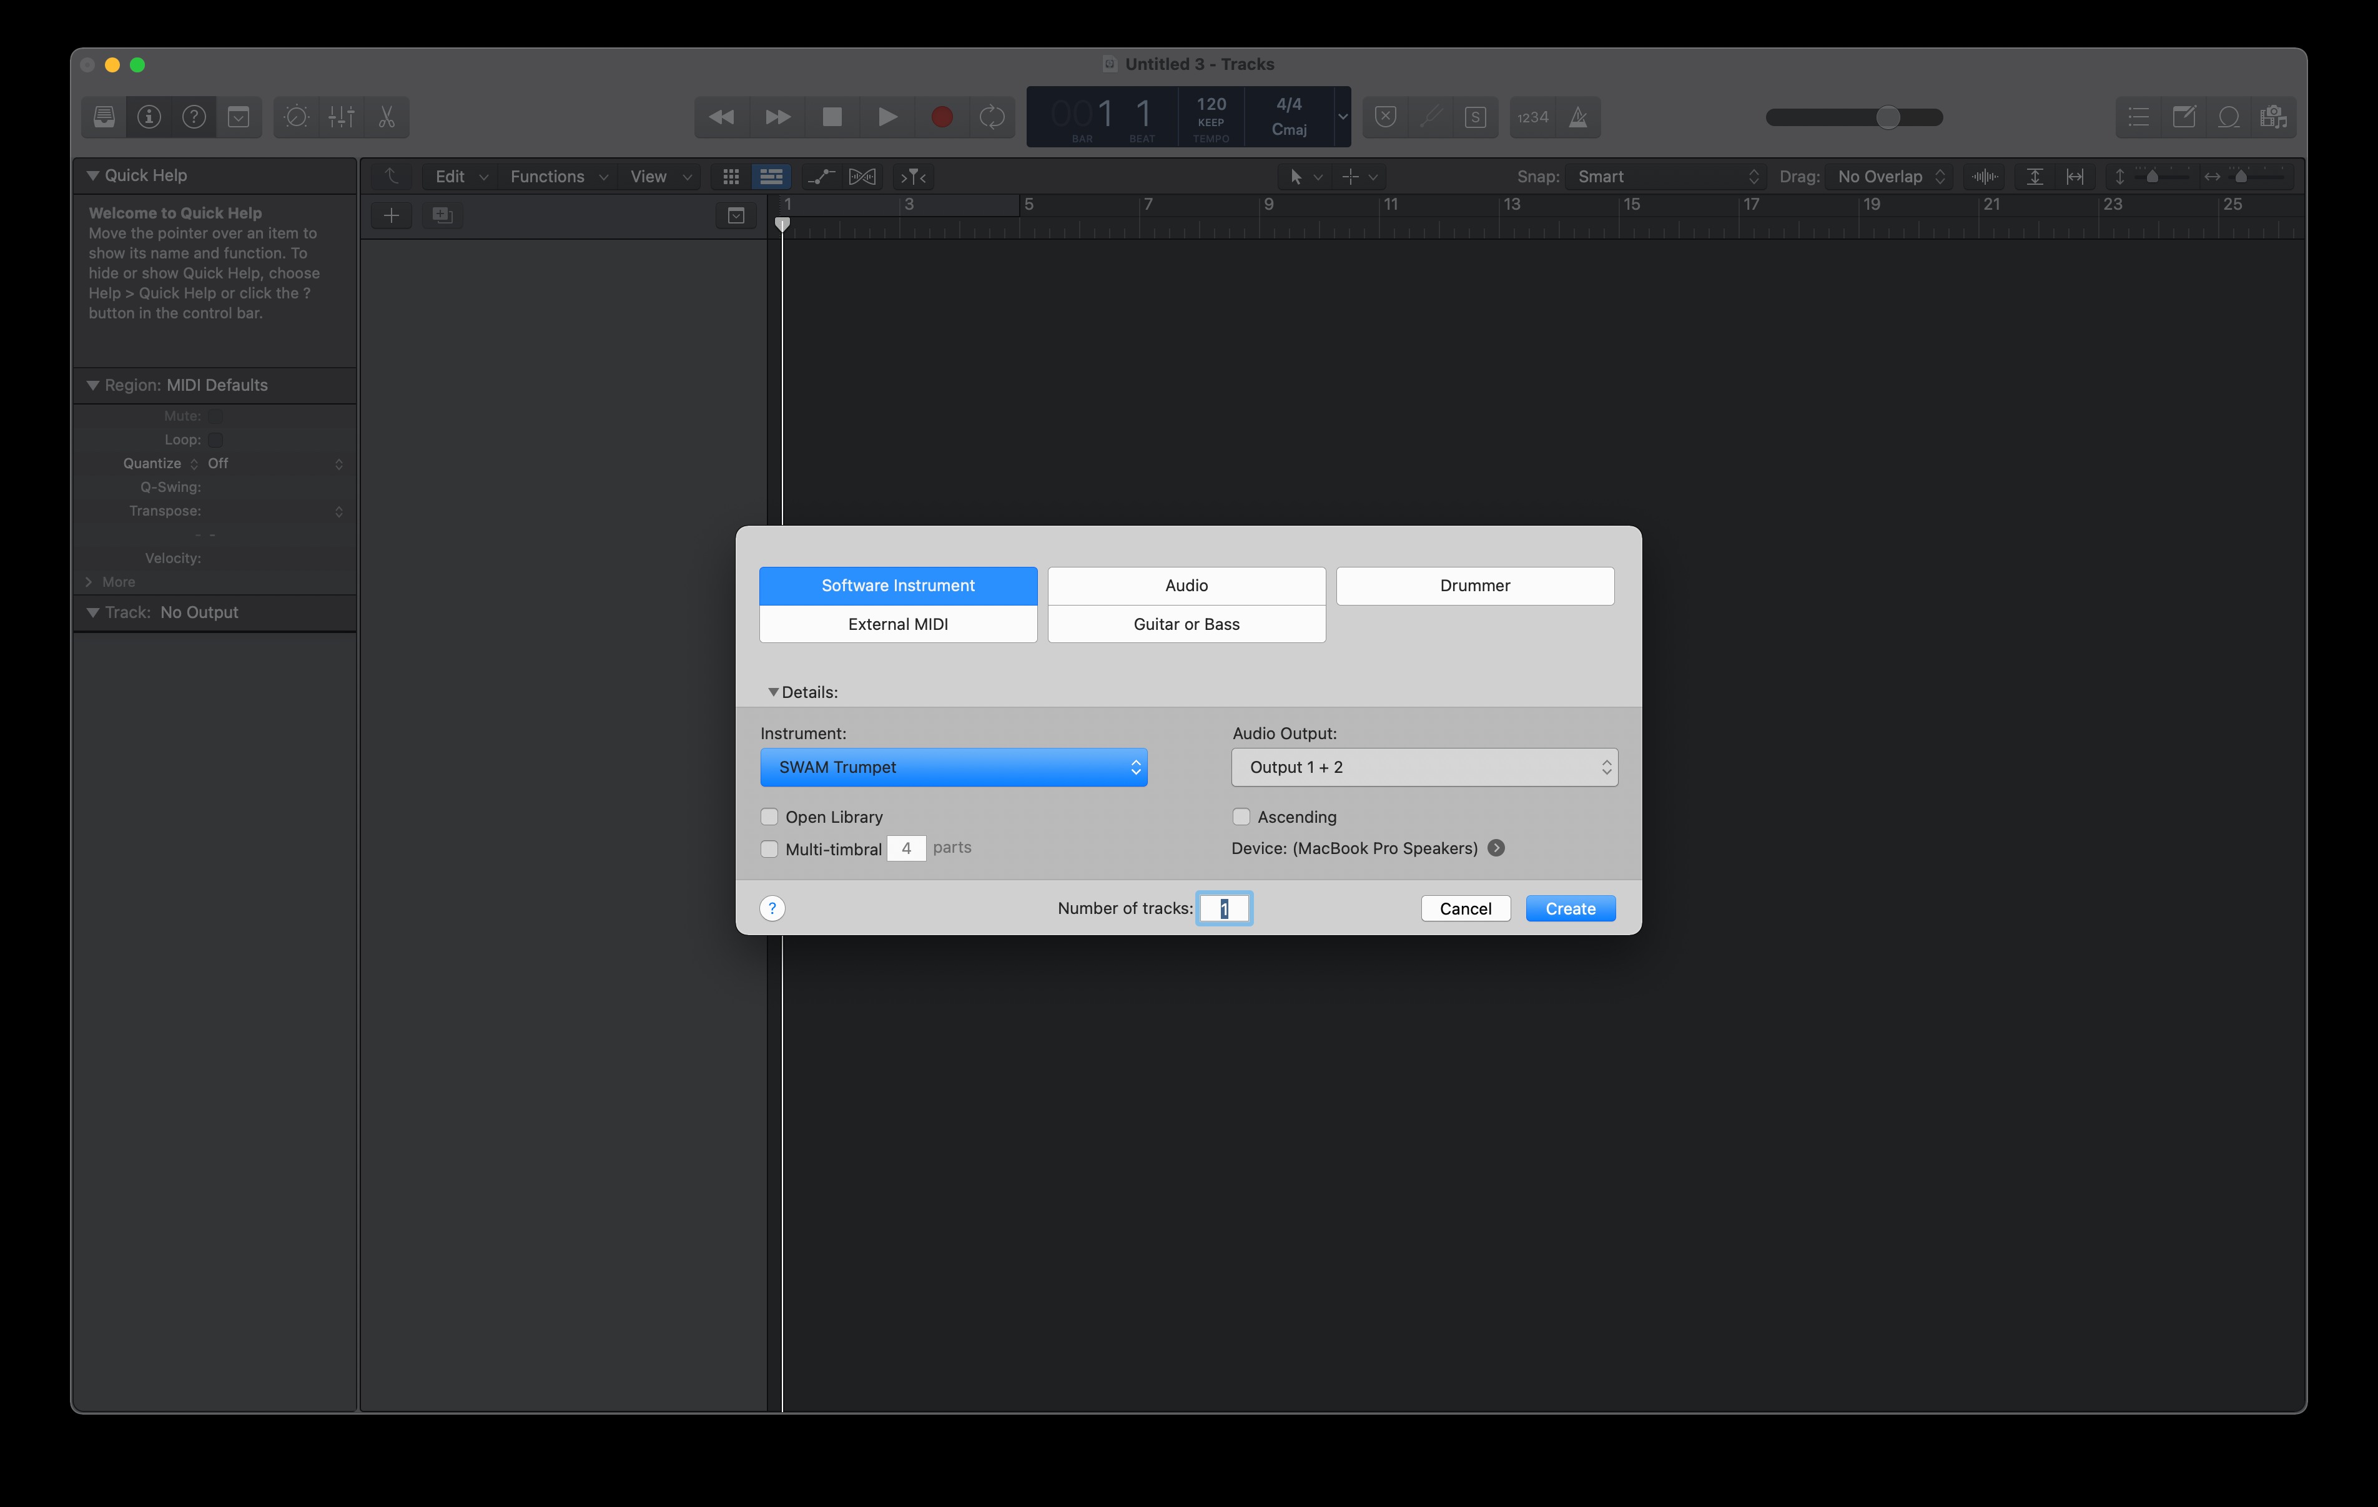The image size is (2378, 1507).
Task: Open the Toolbar toggle button
Action: pos(239,117)
